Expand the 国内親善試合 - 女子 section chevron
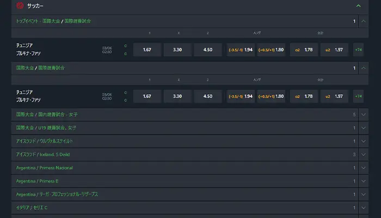381x218 pixels. pyautogui.click(x=363, y=114)
